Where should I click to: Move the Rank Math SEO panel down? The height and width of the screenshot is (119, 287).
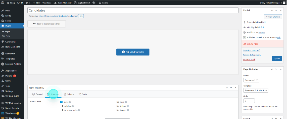231,88
